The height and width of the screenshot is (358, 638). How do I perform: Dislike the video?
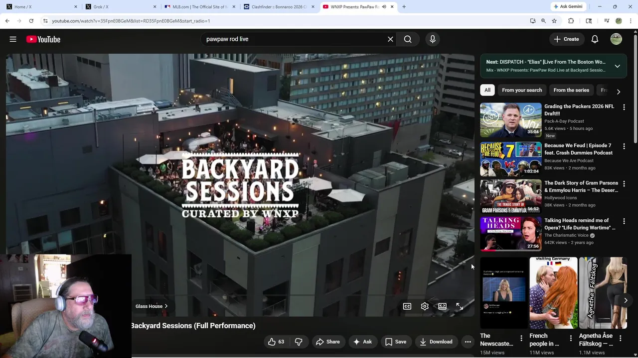click(x=299, y=342)
